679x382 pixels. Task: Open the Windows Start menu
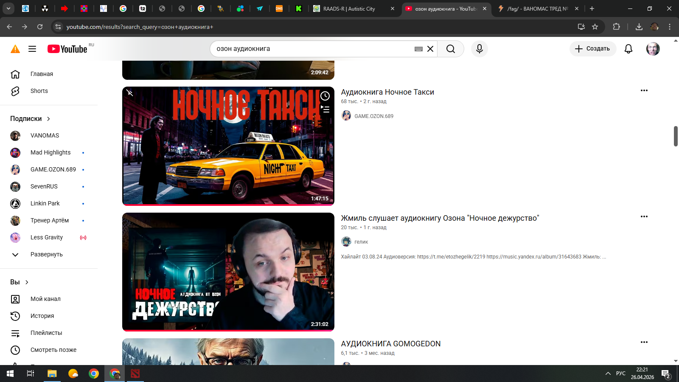point(10,374)
